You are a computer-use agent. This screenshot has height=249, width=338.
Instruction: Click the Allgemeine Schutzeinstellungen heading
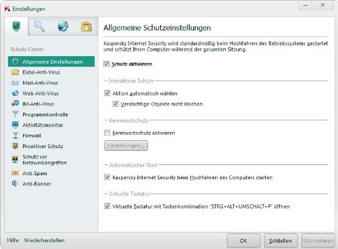158,28
